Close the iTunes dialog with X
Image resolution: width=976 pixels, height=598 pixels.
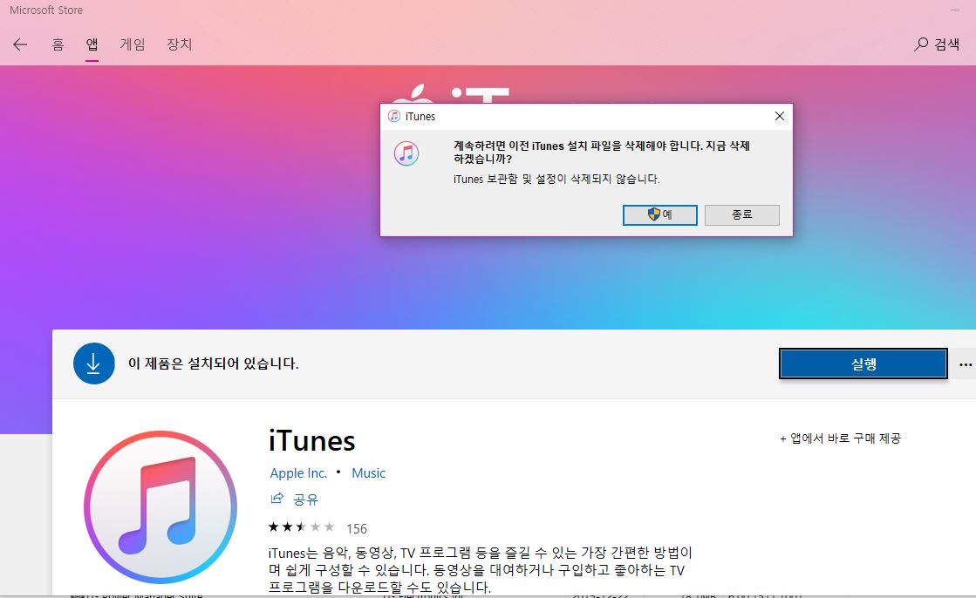[x=780, y=116]
